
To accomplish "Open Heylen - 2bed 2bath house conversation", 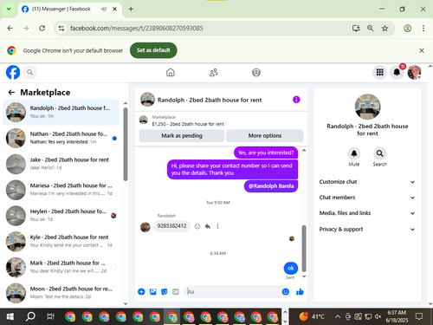I will (x=61, y=215).
